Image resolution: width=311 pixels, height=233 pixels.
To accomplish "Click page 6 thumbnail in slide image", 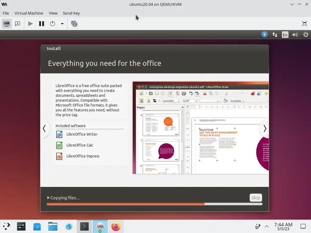I will pos(161,125).
